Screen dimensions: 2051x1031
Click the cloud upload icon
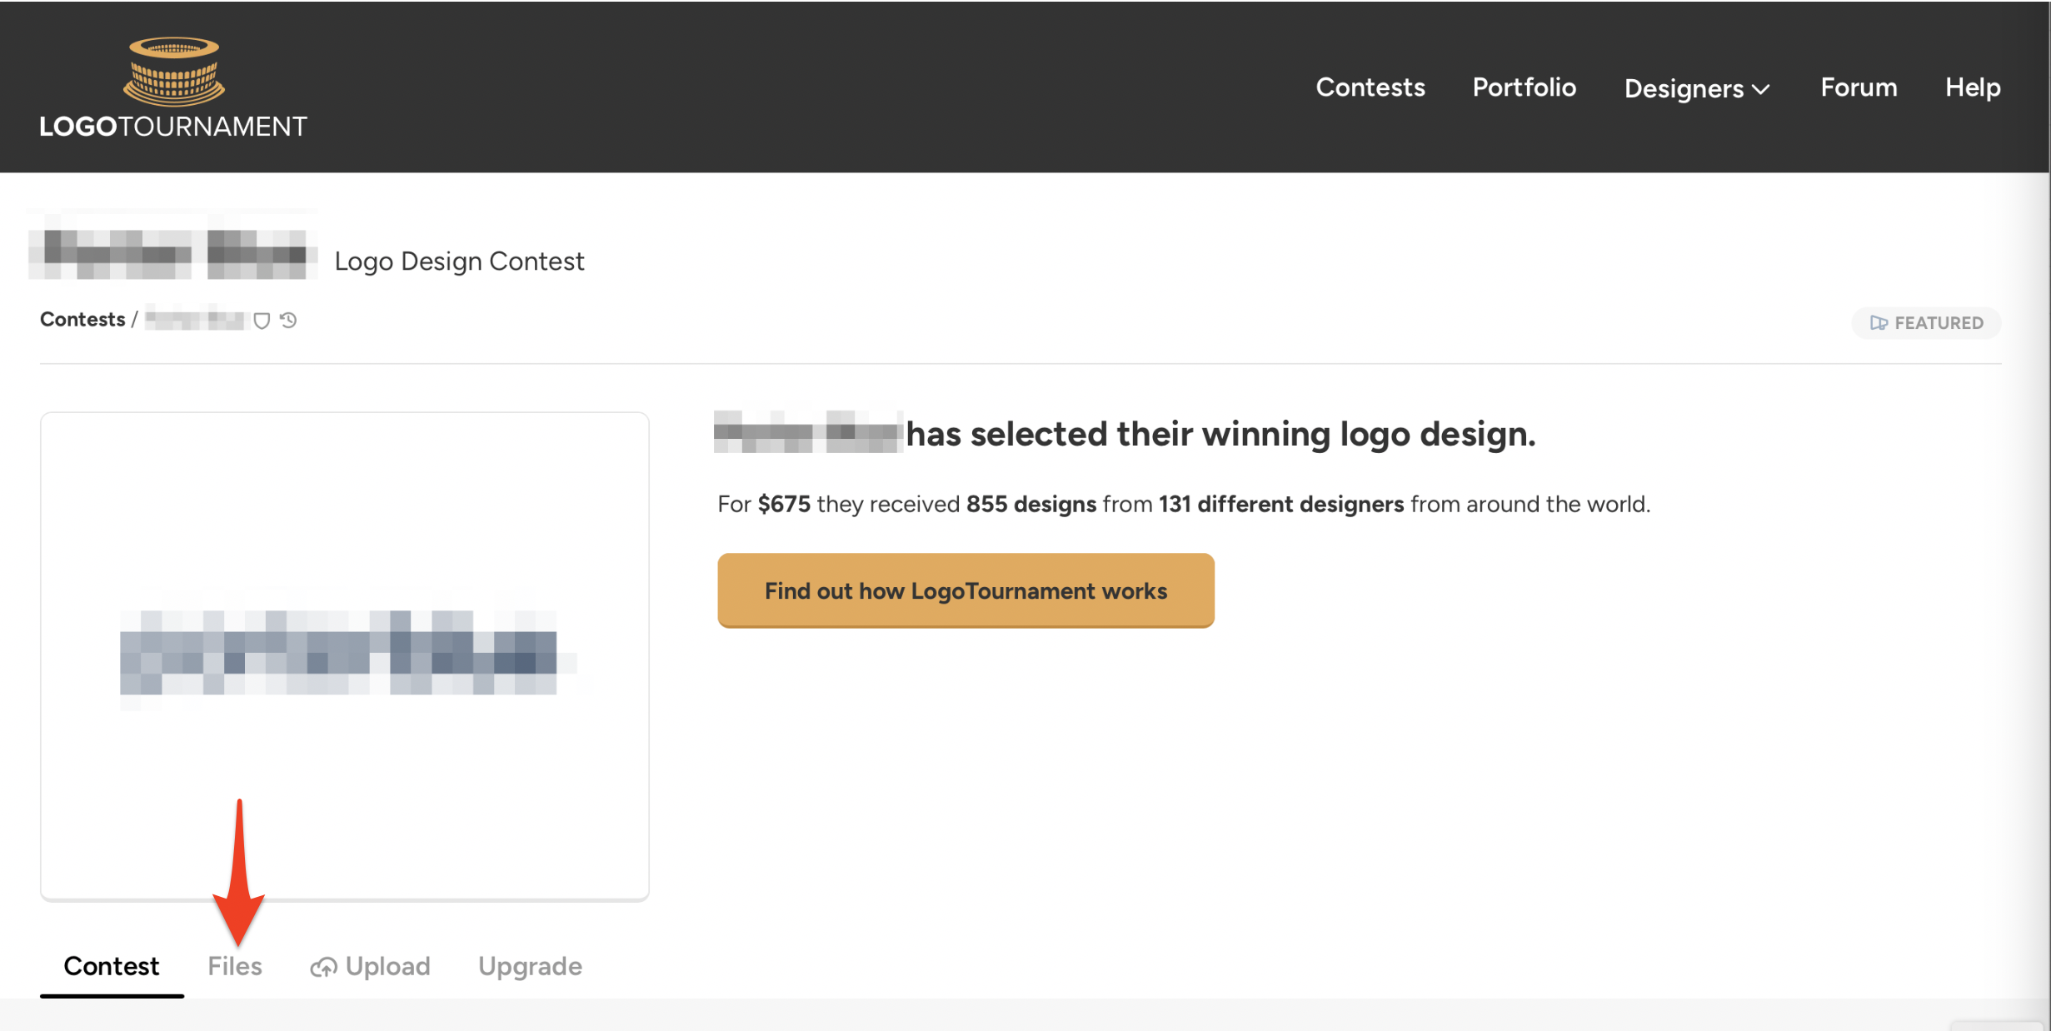pyautogui.click(x=323, y=967)
